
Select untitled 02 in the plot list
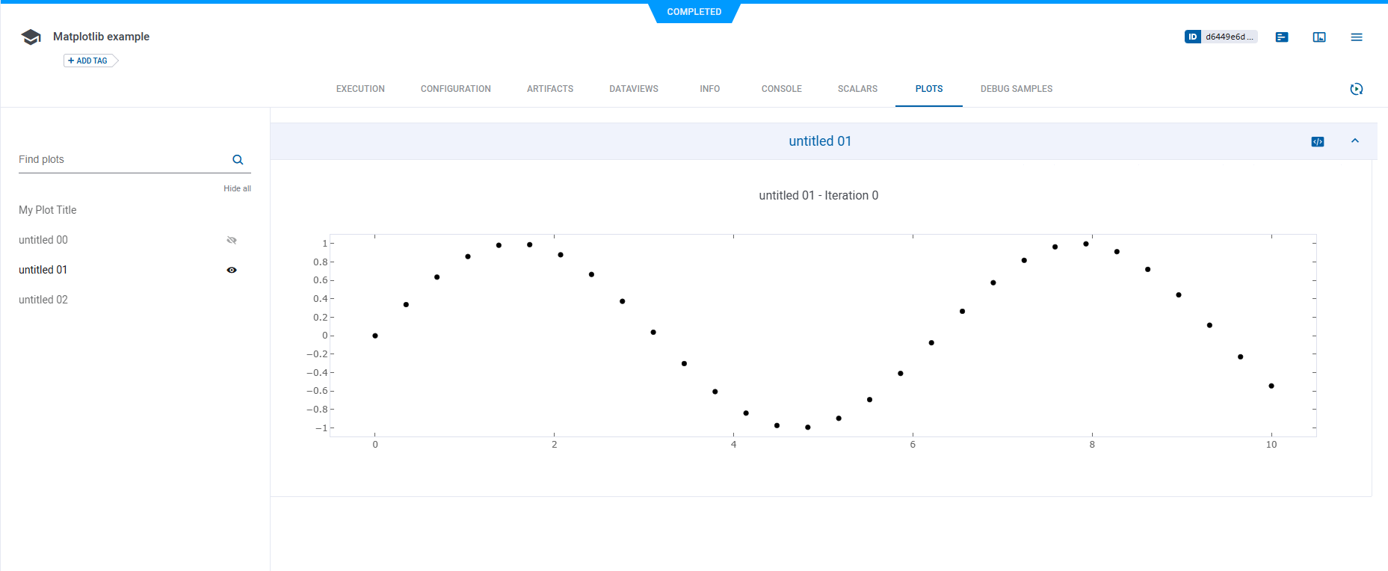pyautogui.click(x=43, y=300)
